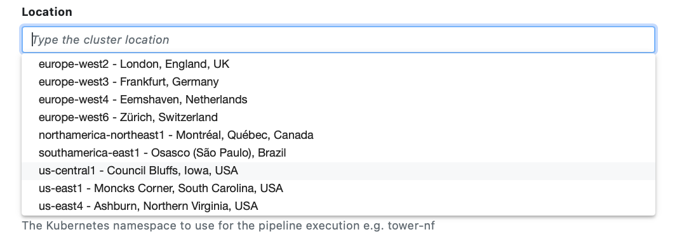Select the Germany region from list
This screenshot has height=246, width=677.
tap(338, 82)
